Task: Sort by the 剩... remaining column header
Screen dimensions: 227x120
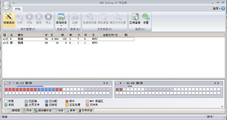Action: pos(128,35)
